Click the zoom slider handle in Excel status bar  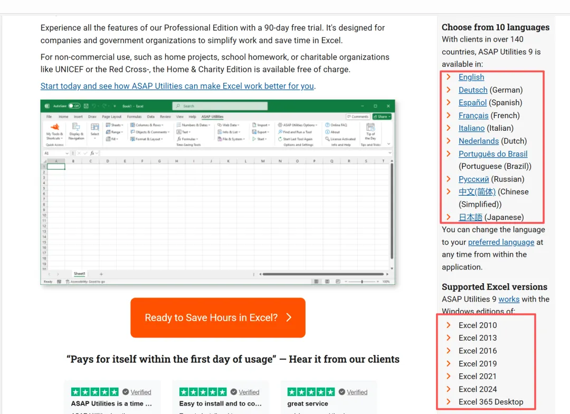click(362, 282)
